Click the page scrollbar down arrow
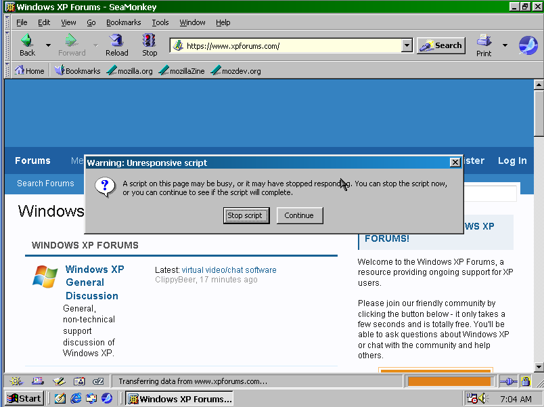The height and width of the screenshot is (407, 544). pos(539,367)
